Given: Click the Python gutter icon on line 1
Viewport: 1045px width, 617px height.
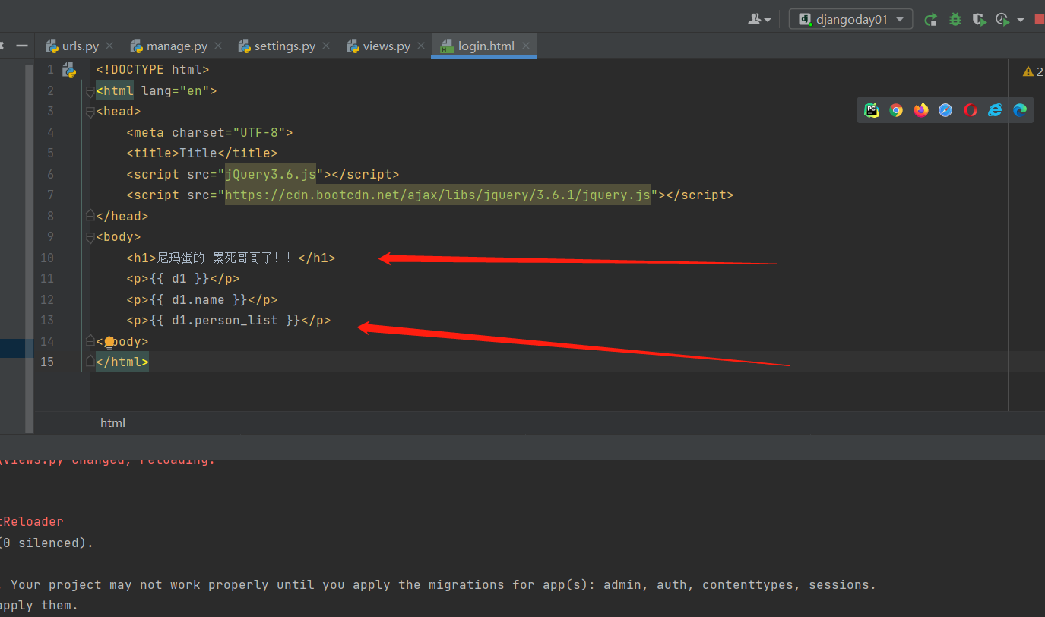Looking at the screenshot, I should [69, 70].
